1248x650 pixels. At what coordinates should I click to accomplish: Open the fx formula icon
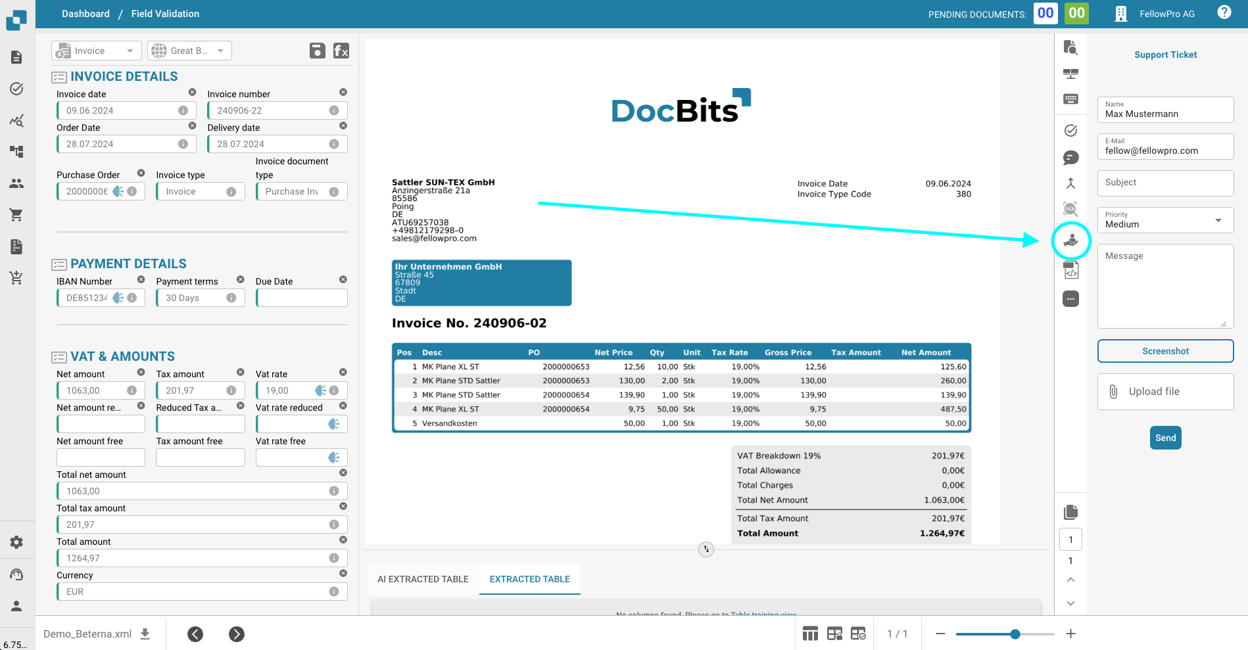(x=341, y=51)
